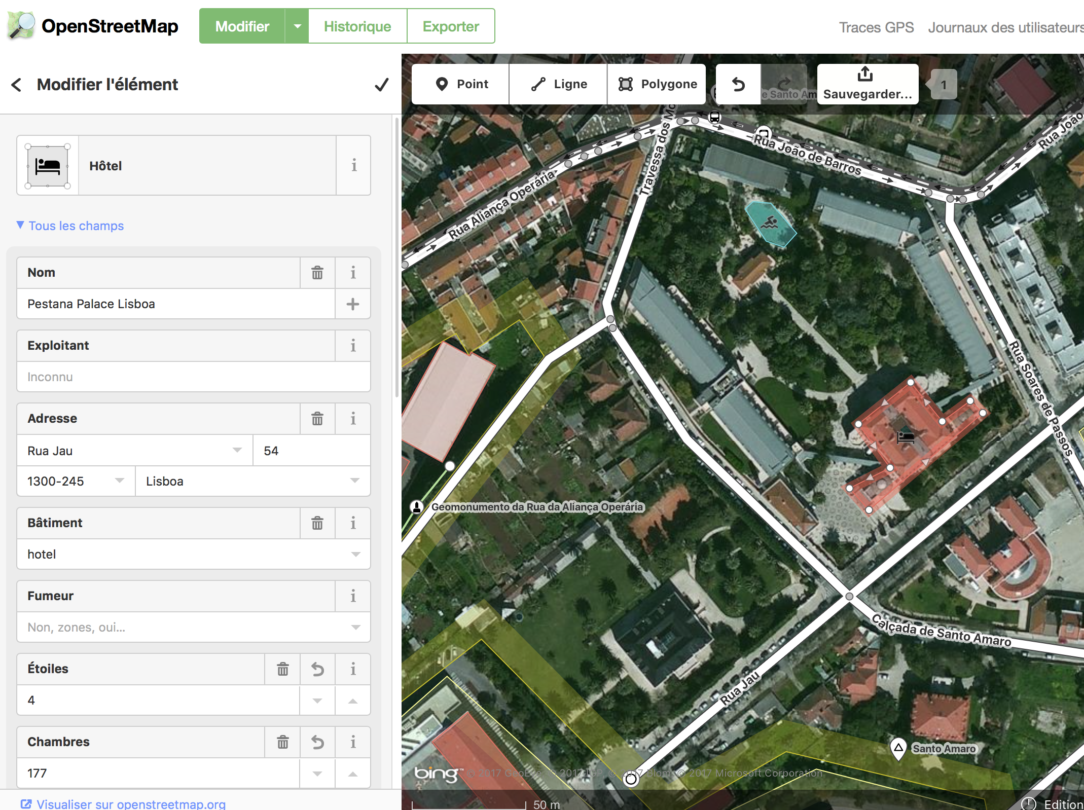Click the OpenStreetMap magnifier logo
1084x810 pixels.
point(21,25)
